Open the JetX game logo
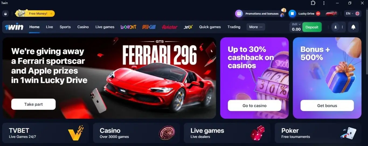This screenshot has height=146, width=368. click(188, 27)
